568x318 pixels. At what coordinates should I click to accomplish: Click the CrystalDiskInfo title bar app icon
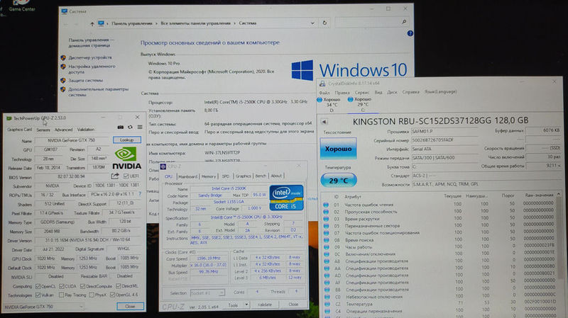(x=322, y=84)
